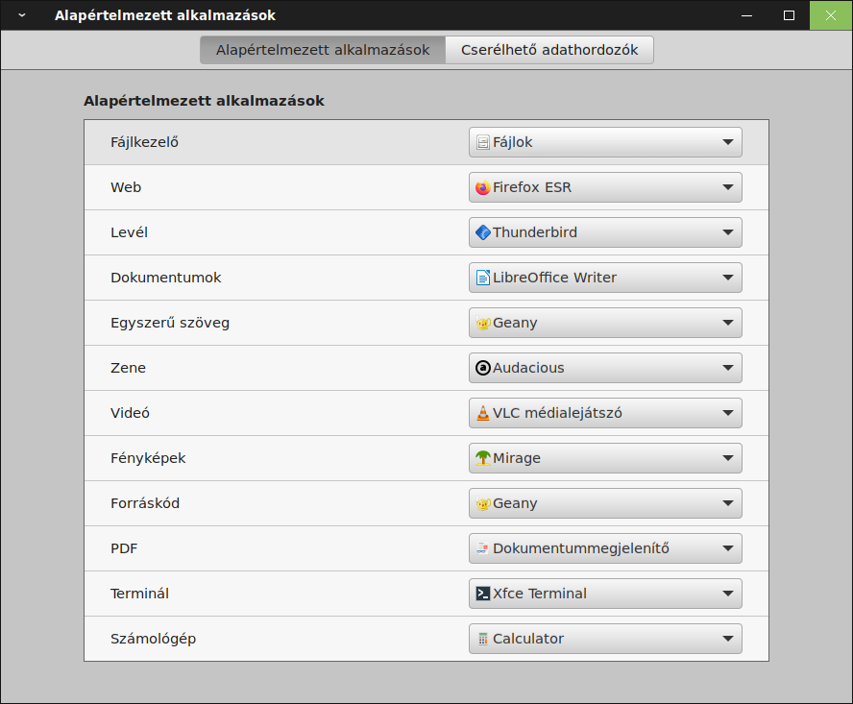
Task: Click the Firefox ESR icon
Action: 482,187
